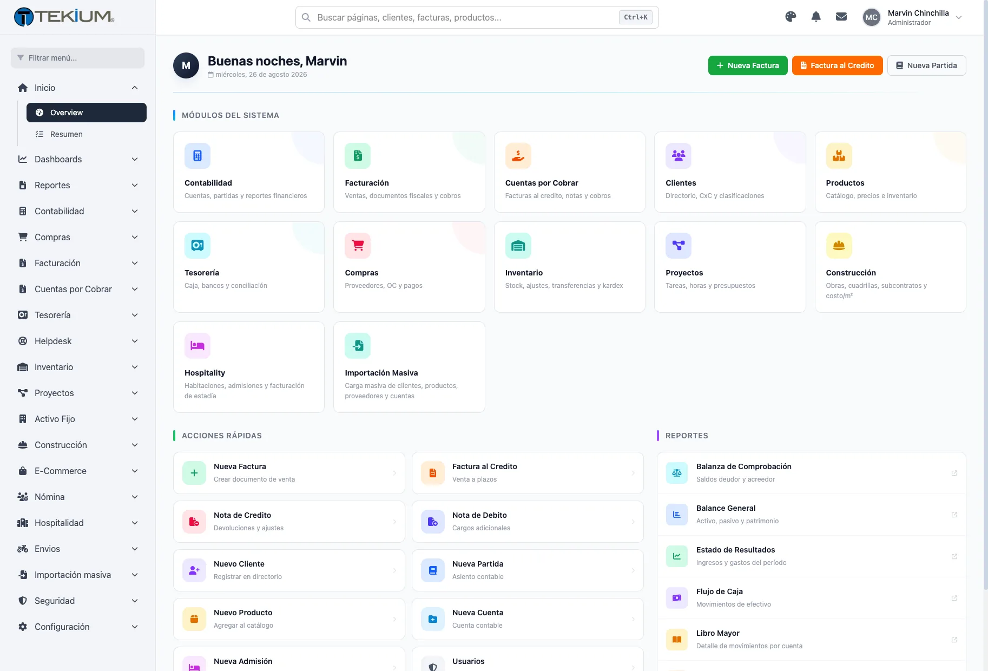Image resolution: width=988 pixels, height=671 pixels.
Task: Click the Inventario module warehouse icon
Action: pyautogui.click(x=518, y=246)
